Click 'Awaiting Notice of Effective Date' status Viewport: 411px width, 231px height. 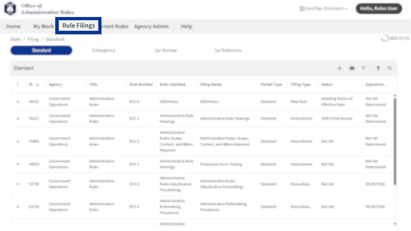tap(337, 102)
